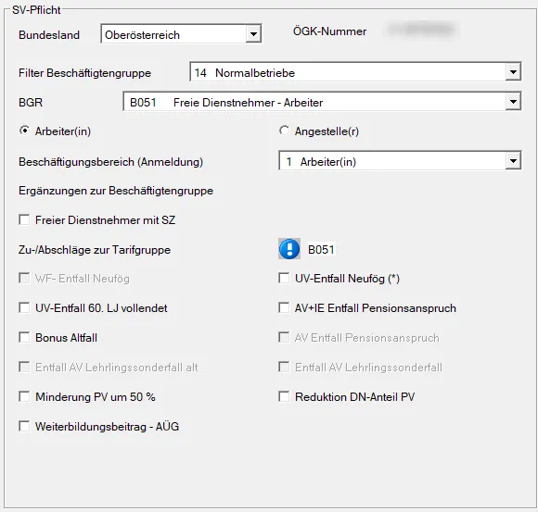This screenshot has height=512, width=538.
Task: Click the B051 Tarifgruppe text field
Action: pos(321,249)
